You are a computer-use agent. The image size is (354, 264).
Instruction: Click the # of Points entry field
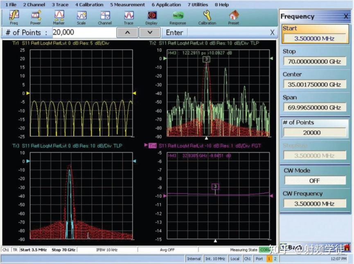click(83, 32)
